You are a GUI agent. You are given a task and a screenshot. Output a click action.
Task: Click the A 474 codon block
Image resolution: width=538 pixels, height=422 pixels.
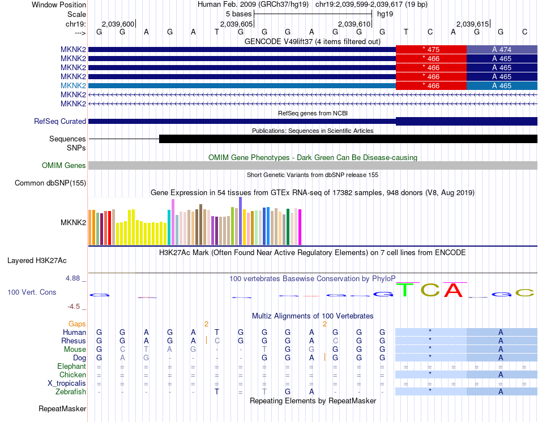pyautogui.click(x=502, y=49)
